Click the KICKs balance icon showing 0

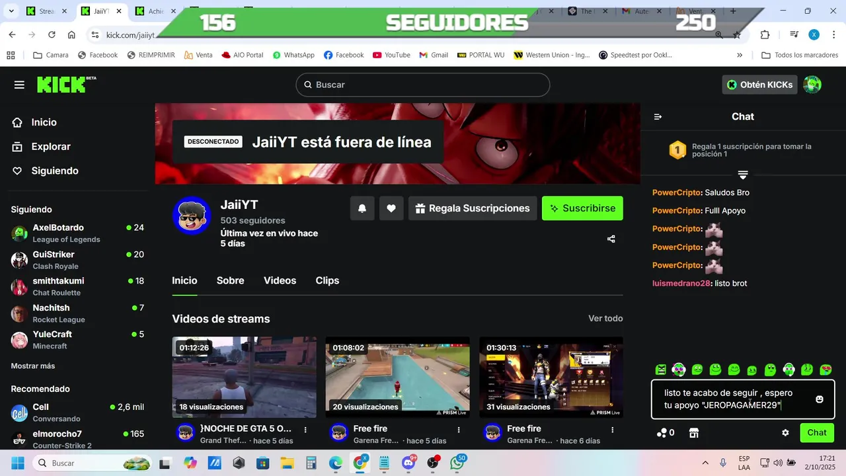665,433
